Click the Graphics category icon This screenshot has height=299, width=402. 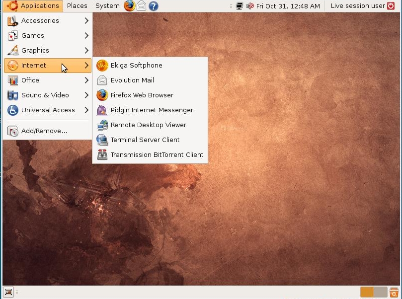click(x=12, y=51)
